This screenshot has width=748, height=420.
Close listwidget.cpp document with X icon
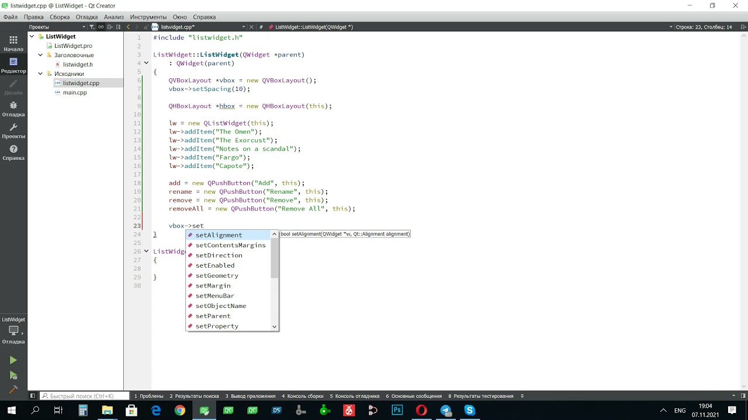(x=251, y=27)
